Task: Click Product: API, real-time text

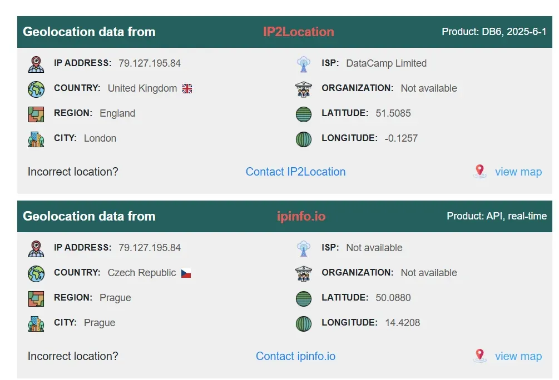Action: pyautogui.click(x=497, y=216)
